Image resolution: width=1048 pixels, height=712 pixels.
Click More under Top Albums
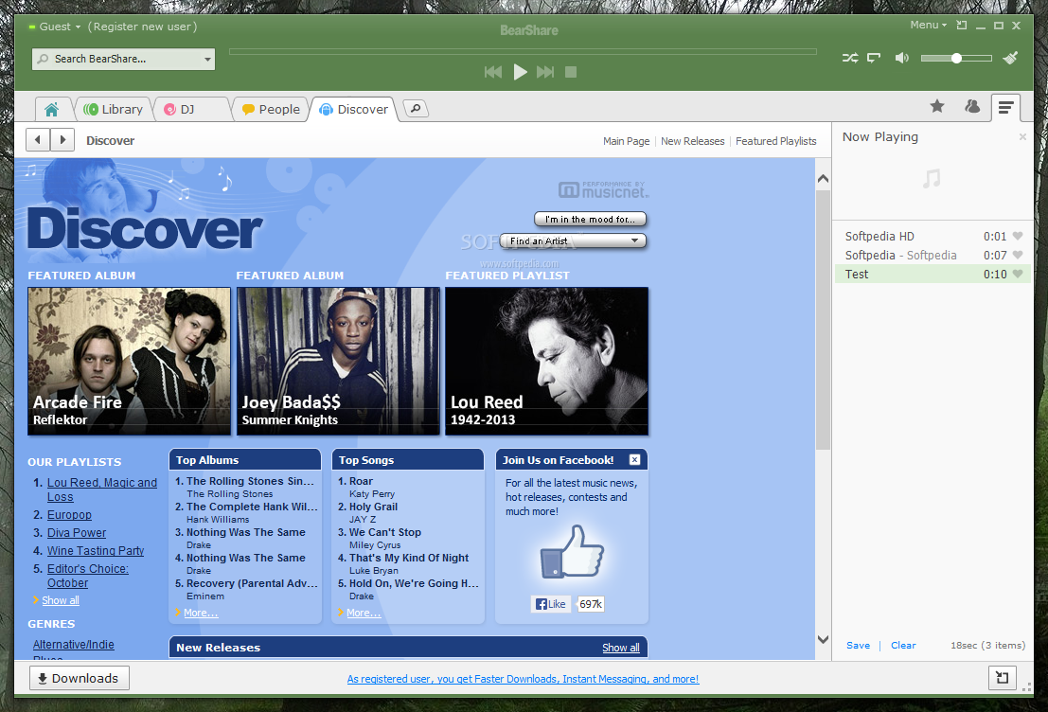point(201,613)
